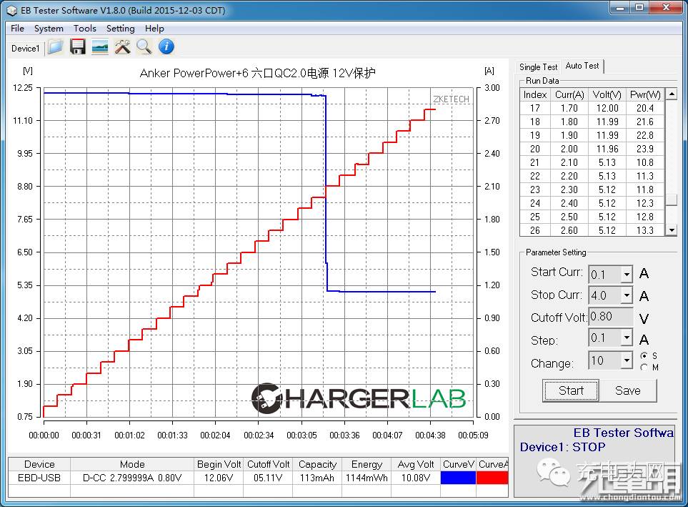Select Run Data row with index 26

point(592,230)
